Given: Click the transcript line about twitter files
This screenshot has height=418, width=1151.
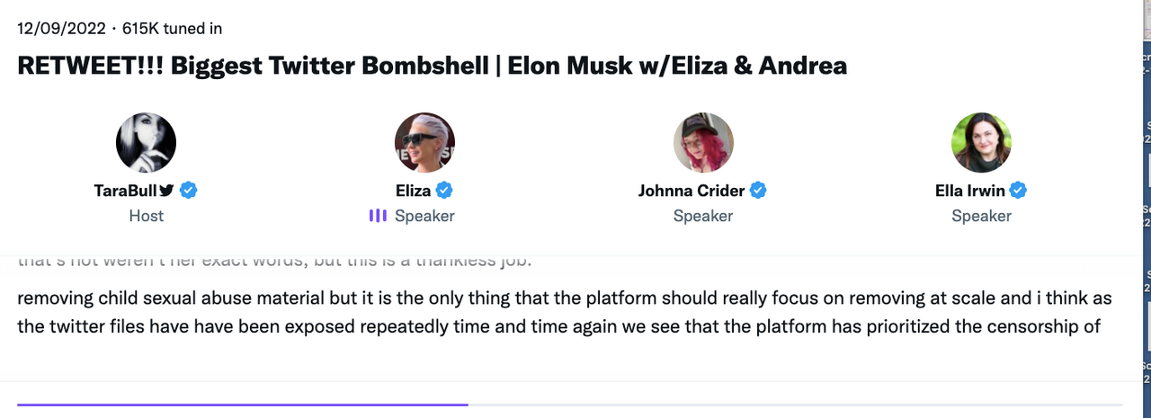Looking at the screenshot, I should [559, 325].
